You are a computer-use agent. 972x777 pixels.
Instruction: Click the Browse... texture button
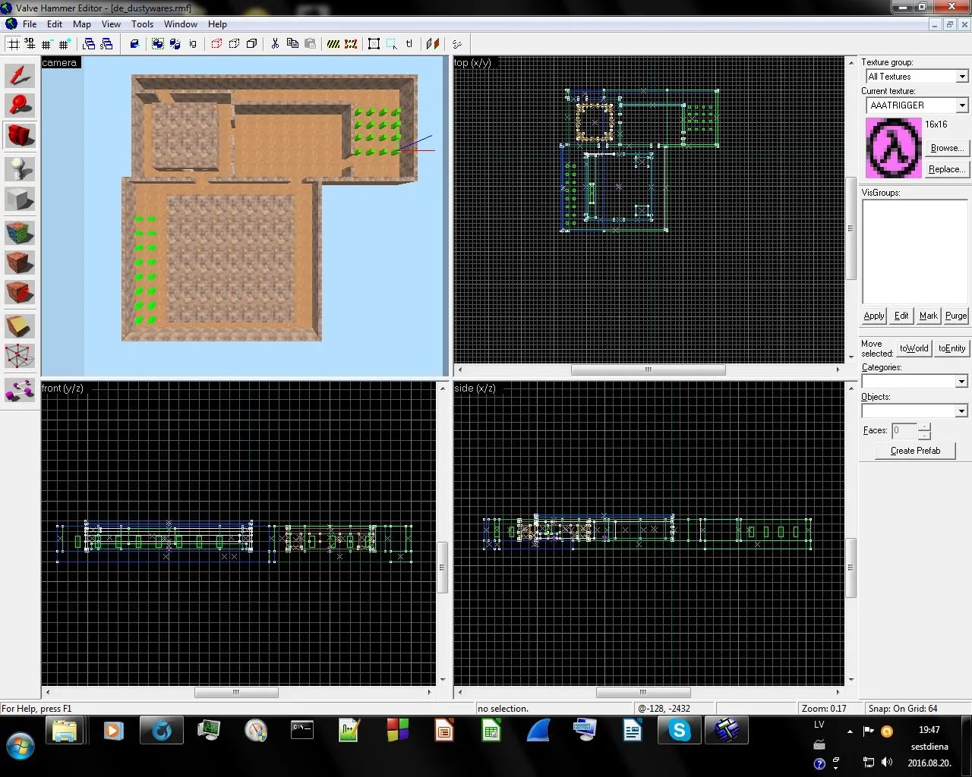[946, 148]
